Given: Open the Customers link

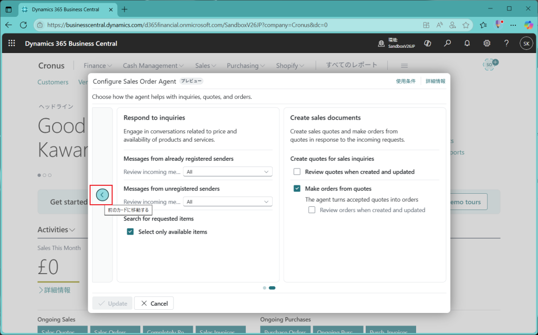Looking at the screenshot, I should coord(53,82).
